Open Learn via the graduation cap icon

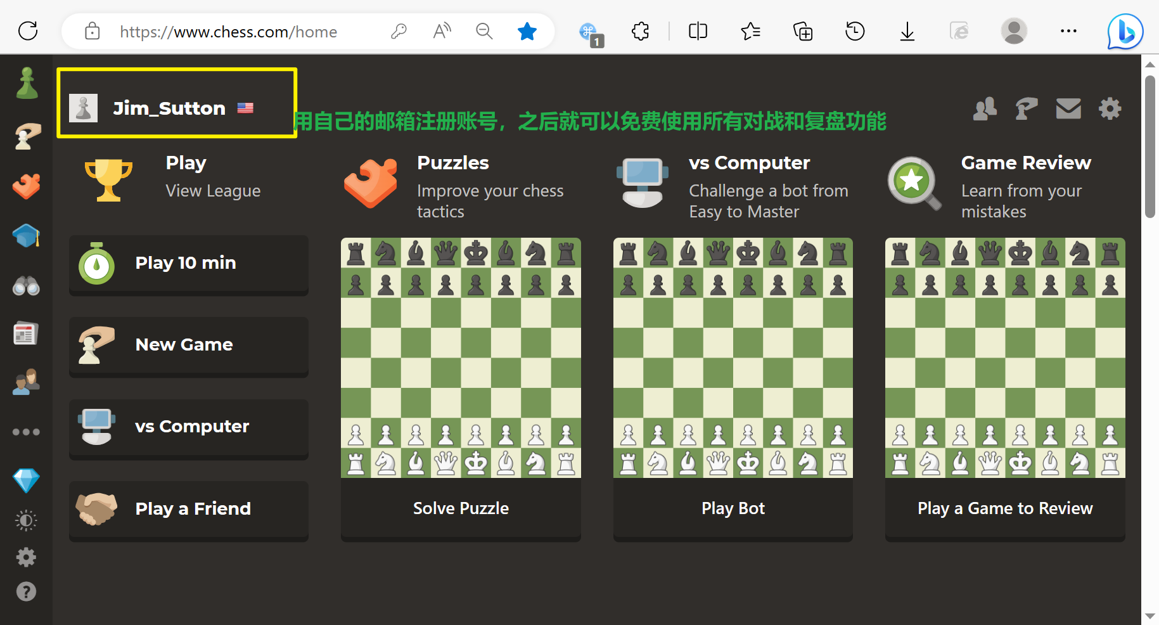pyautogui.click(x=26, y=235)
